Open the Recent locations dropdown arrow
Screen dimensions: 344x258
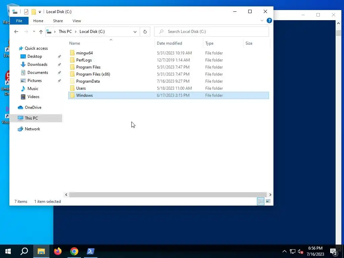[34, 32]
